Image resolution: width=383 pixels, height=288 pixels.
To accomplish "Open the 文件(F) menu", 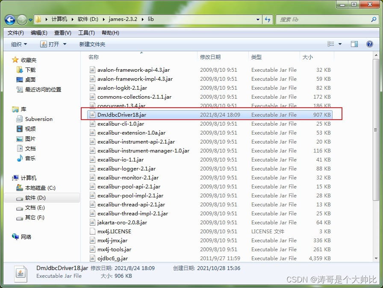I will click(16, 33).
